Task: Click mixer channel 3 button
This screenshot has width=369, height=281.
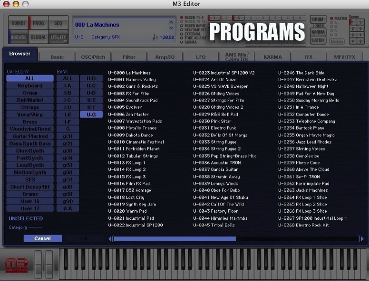Action: pos(238,18)
